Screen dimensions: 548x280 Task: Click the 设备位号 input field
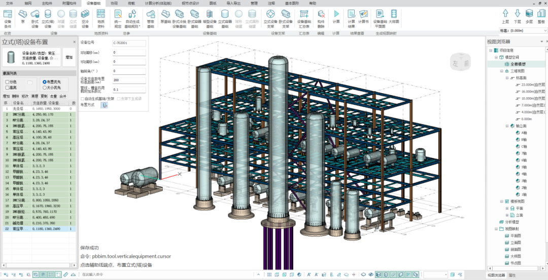coord(128,43)
